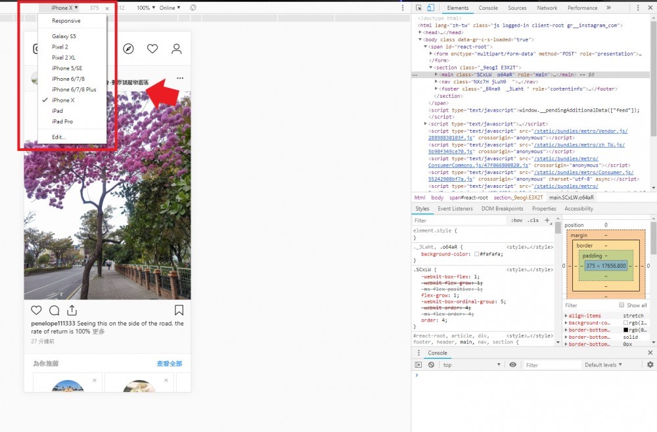Screen dimensions: 657x432
Task: Toggle the device toolbar icon
Action: pyautogui.click(x=430, y=7)
